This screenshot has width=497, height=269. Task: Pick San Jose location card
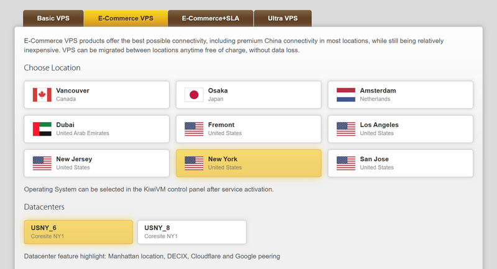[x=400, y=163]
